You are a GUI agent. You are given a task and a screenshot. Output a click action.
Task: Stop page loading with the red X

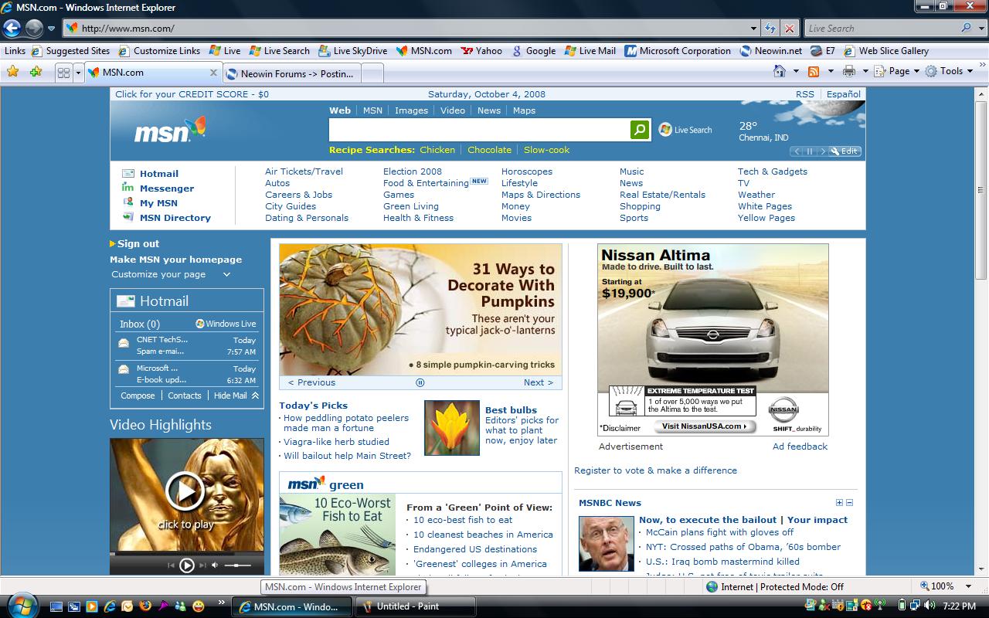[789, 29]
